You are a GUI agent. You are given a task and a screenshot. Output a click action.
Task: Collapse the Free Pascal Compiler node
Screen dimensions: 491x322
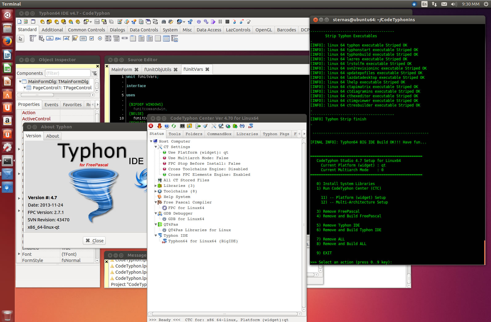coord(156,202)
